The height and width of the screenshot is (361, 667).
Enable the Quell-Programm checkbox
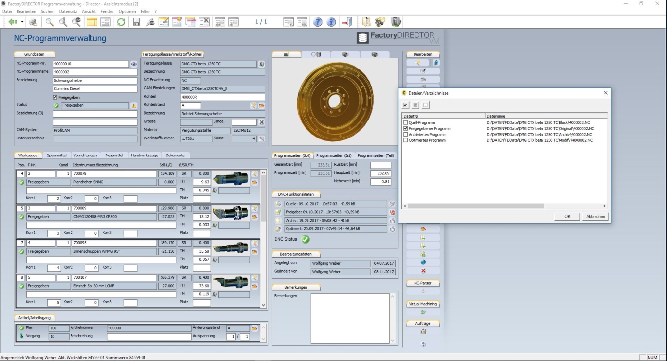(406, 123)
